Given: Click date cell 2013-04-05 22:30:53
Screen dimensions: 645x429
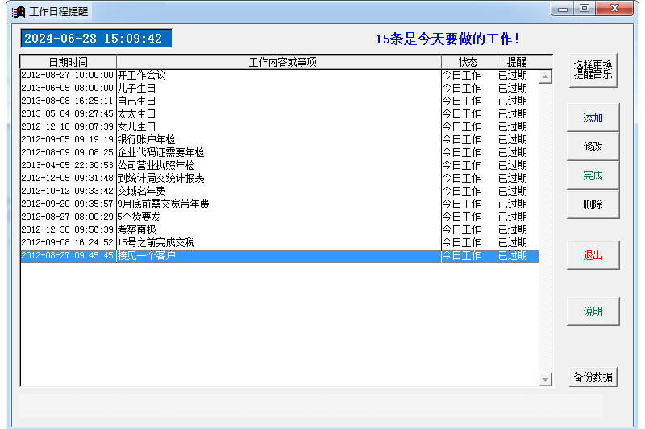Looking at the screenshot, I should click(67, 165).
